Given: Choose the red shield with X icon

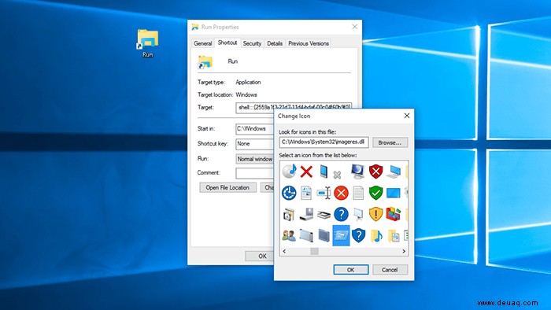Looking at the screenshot, I should 375,172.
